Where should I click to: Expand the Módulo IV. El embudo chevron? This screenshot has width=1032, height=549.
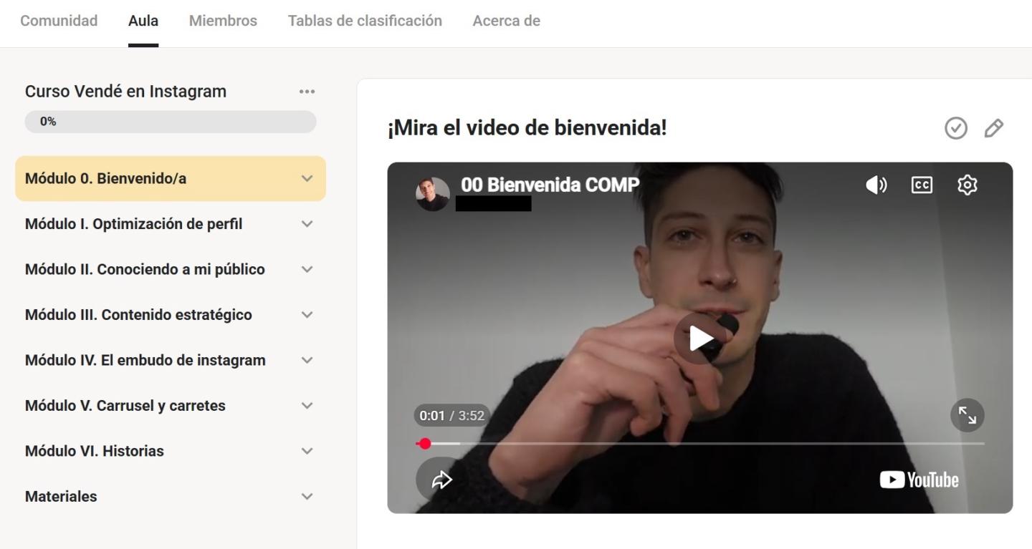point(307,360)
